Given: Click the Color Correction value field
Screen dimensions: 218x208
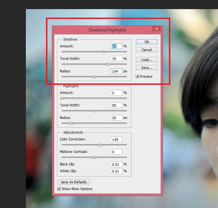Looking at the screenshot, I should point(116,139).
